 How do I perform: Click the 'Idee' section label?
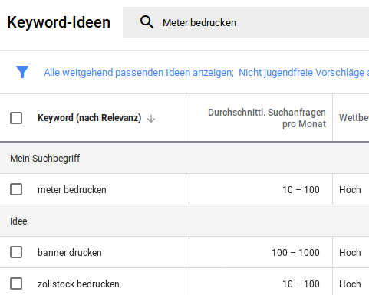click(18, 221)
